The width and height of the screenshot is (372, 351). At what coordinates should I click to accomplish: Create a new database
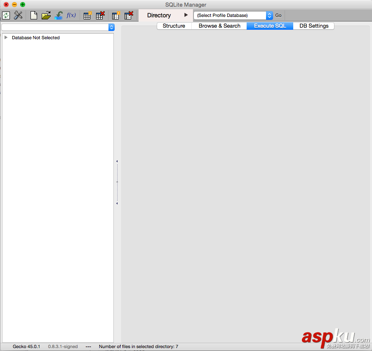tap(33, 15)
